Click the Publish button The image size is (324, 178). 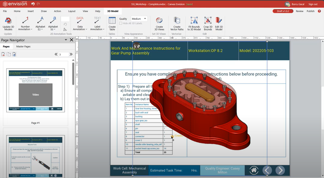(x=311, y=11)
